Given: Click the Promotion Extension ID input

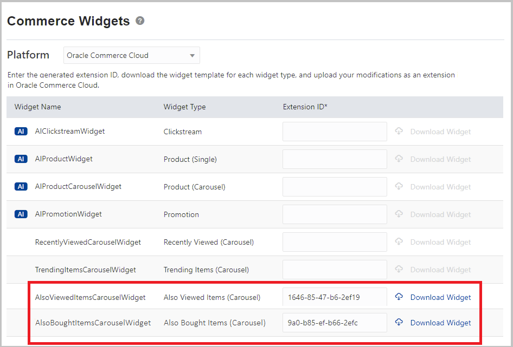Looking at the screenshot, I should click(x=335, y=214).
